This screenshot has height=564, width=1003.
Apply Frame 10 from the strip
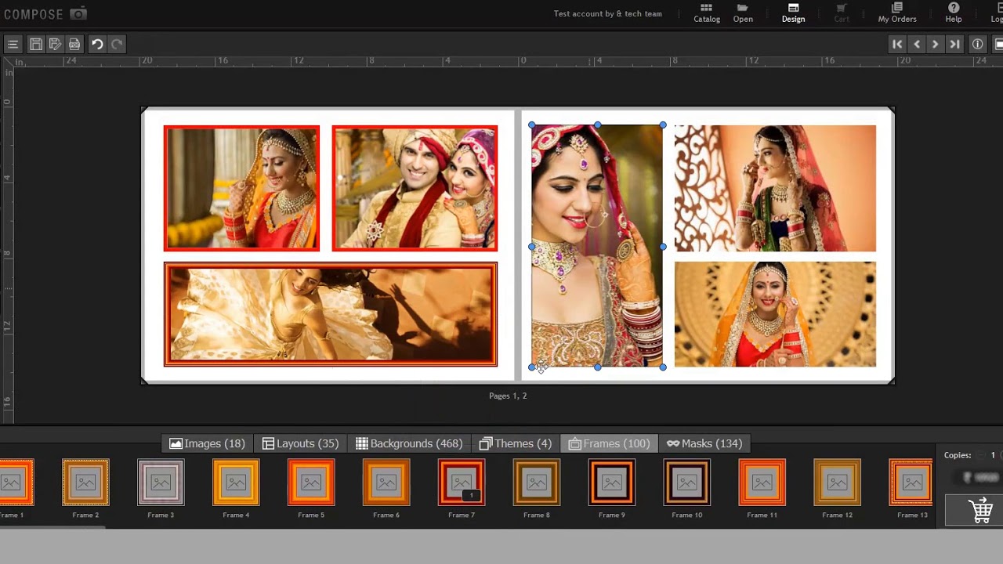click(687, 483)
